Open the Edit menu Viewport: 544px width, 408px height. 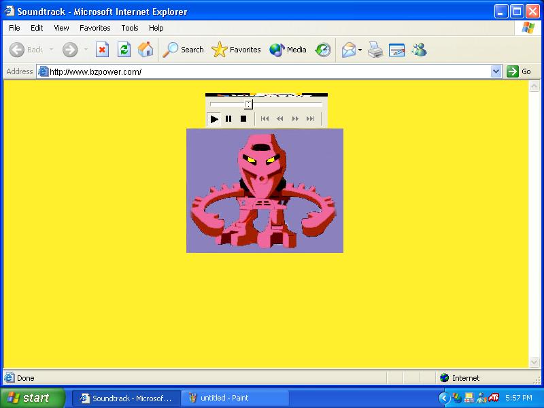point(37,28)
